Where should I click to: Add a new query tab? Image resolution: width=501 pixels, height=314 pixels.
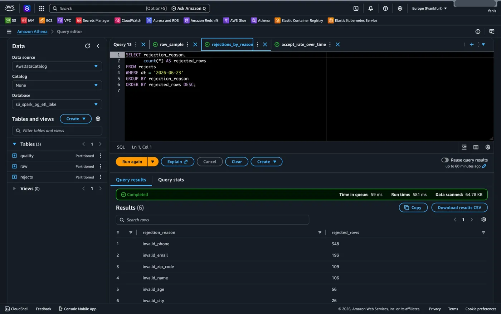click(x=472, y=44)
